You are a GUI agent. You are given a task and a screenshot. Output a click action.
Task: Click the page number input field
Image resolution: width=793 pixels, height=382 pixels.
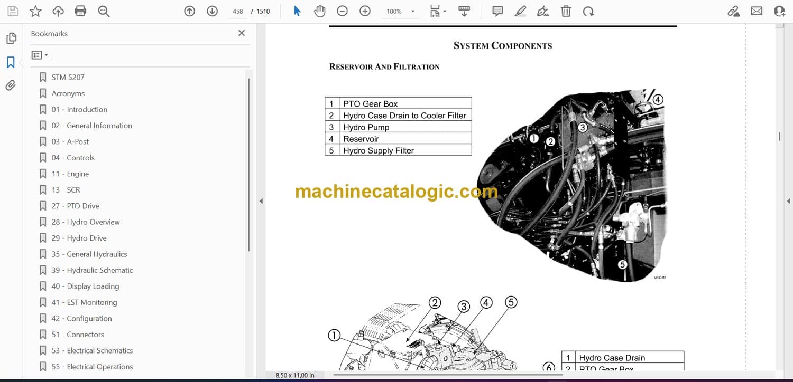238,11
